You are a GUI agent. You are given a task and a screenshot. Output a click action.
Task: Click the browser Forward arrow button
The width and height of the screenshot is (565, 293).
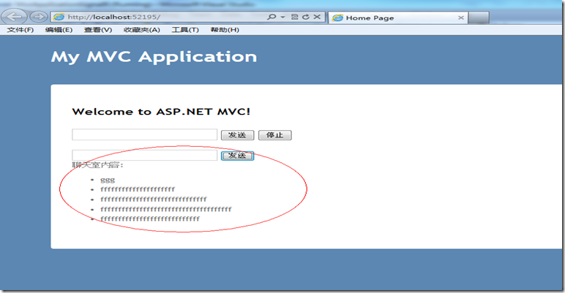(39, 17)
